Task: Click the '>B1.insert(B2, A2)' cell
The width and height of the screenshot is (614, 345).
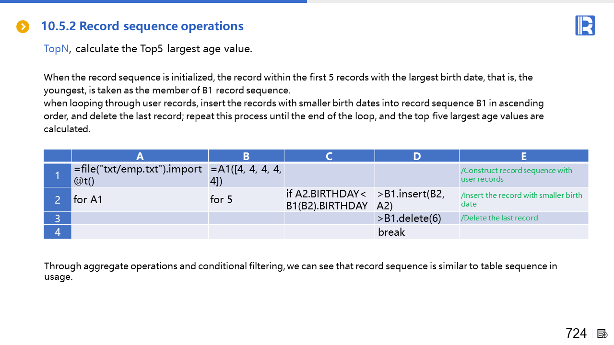Action: coord(416,199)
